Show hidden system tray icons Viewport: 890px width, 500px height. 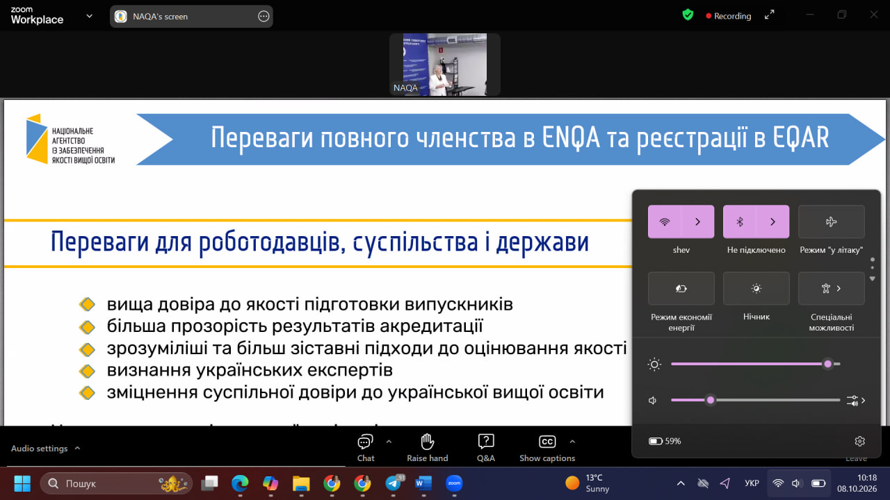681,483
